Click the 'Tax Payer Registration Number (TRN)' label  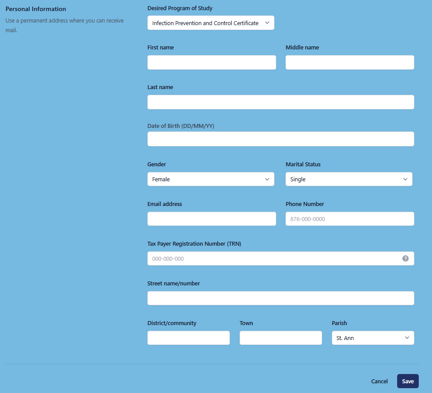pyautogui.click(x=194, y=243)
